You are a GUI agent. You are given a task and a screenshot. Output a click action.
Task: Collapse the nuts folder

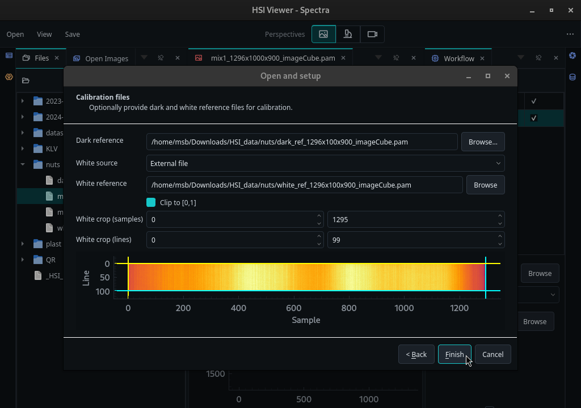click(x=23, y=164)
